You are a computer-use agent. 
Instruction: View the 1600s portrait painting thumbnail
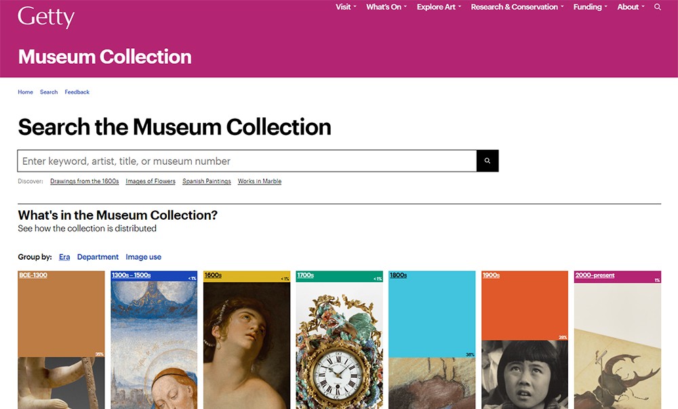[x=247, y=345]
